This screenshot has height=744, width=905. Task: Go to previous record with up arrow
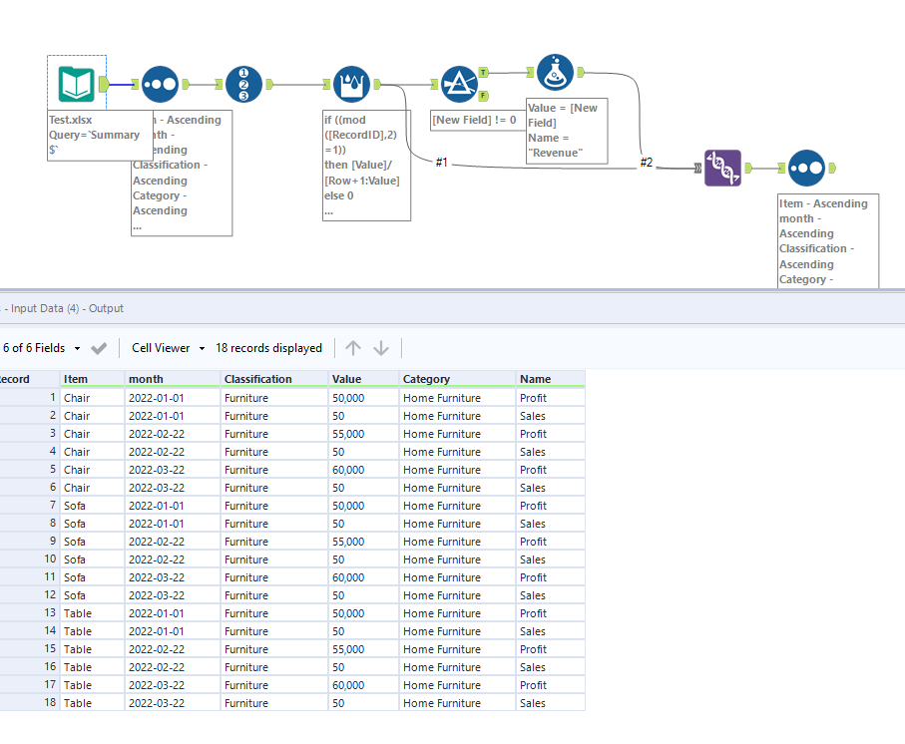tap(352, 348)
